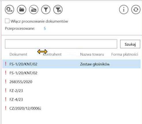Viewport: 142px width, 124px height.
Task: Select the second FS-1/20/KNT/02 row
Action: (x=71, y=73)
